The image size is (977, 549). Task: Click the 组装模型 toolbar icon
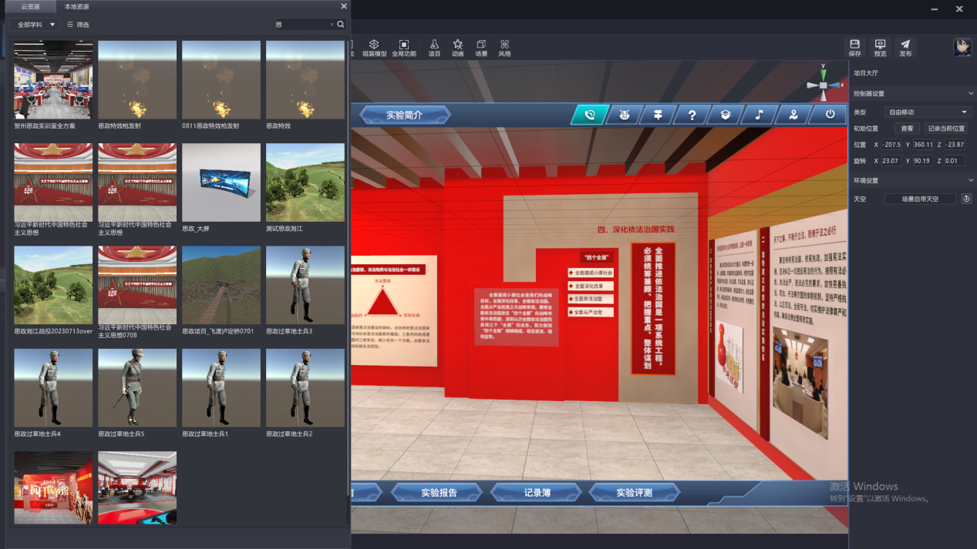[374, 45]
